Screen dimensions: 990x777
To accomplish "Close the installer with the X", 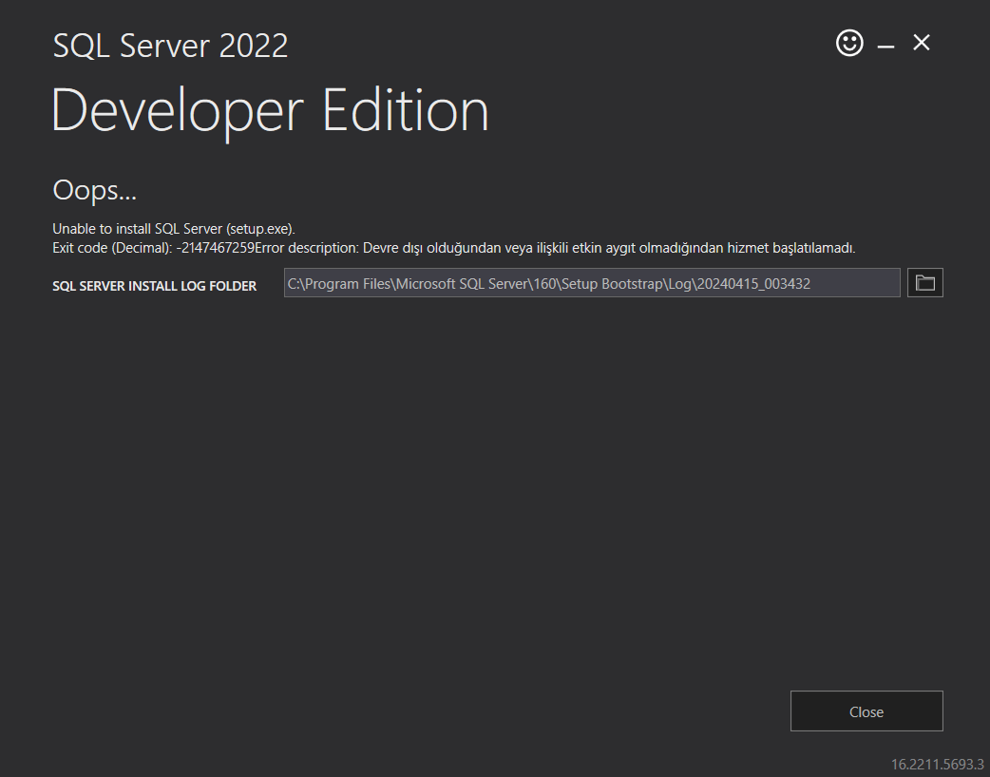I will [922, 43].
